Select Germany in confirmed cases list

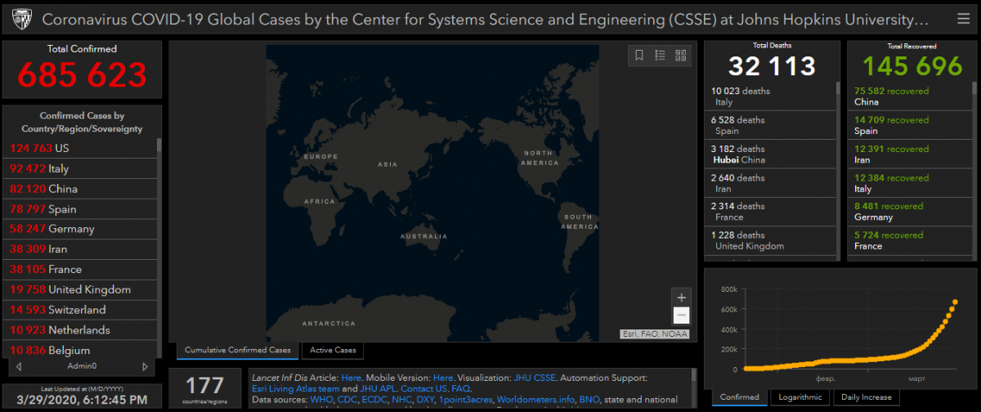coord(79,229)
